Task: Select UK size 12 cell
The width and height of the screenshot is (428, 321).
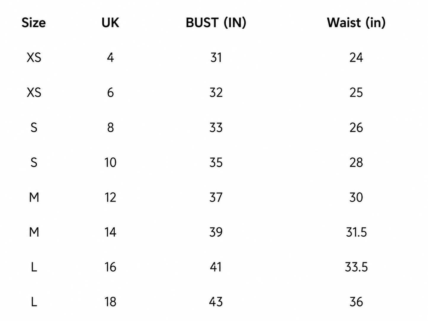Action: coord(110,197)
